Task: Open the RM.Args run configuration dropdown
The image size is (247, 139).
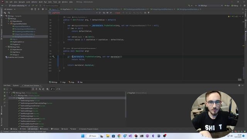Action: (210, 5)
